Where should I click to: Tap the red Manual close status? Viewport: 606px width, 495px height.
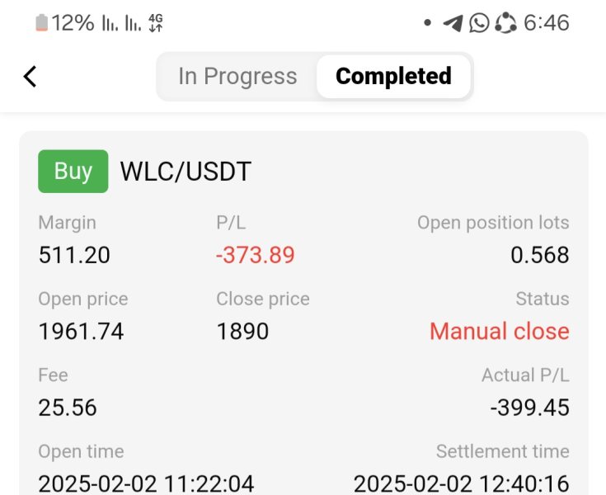click(x=499, y=332)
